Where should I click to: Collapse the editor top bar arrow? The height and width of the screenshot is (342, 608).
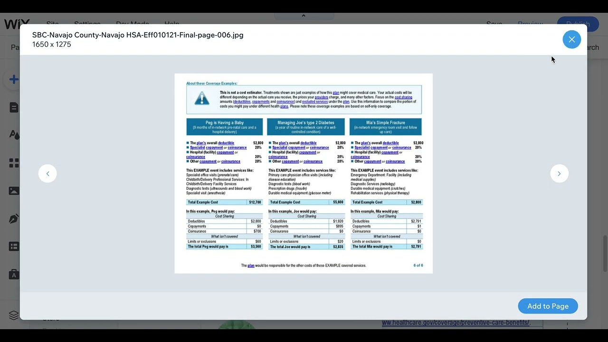tap(304, 16)
